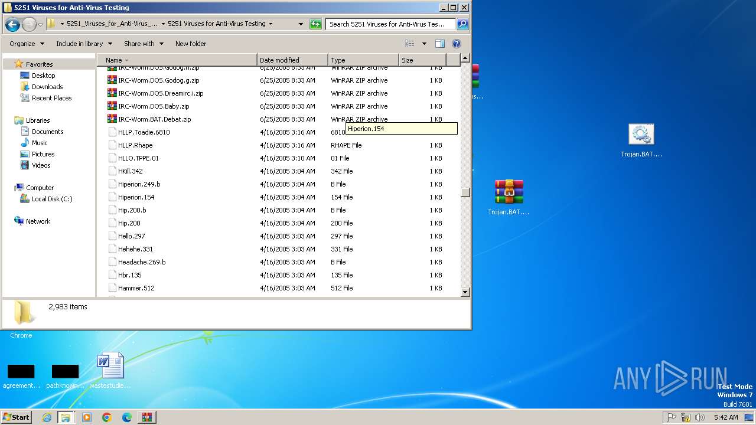Select IRC-Worm.DOS.Dreamirc.i.zip archive icon

tap(112, 93)
